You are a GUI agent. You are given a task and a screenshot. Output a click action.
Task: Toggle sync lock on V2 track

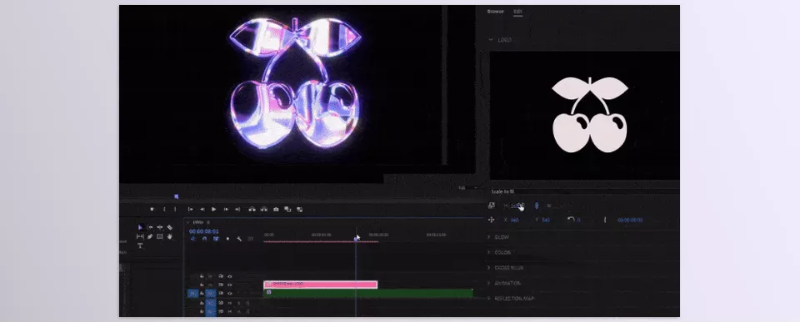coord(221,285)
